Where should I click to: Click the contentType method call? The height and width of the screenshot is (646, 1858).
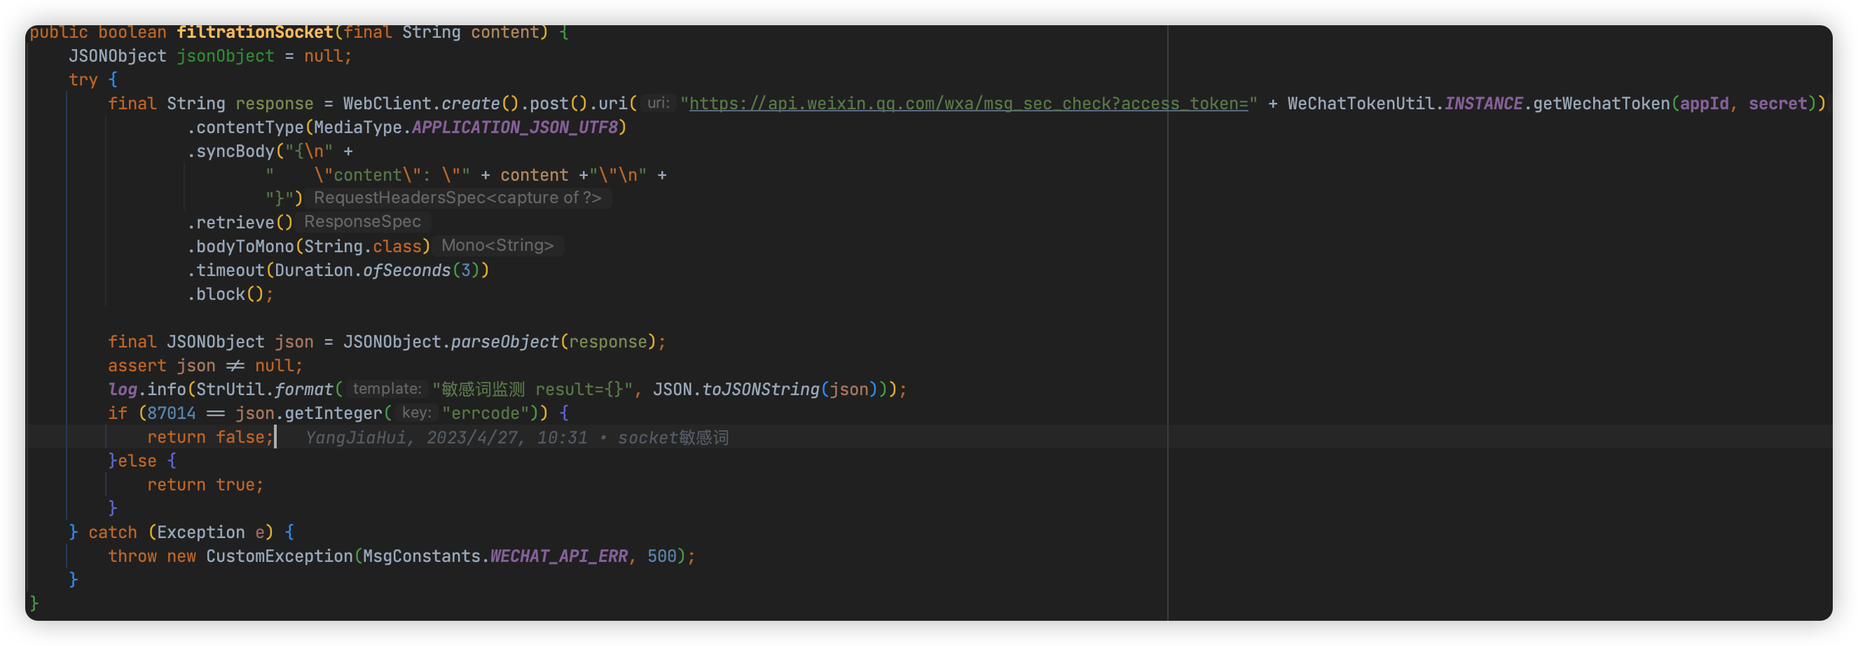[x=249, y=128]
